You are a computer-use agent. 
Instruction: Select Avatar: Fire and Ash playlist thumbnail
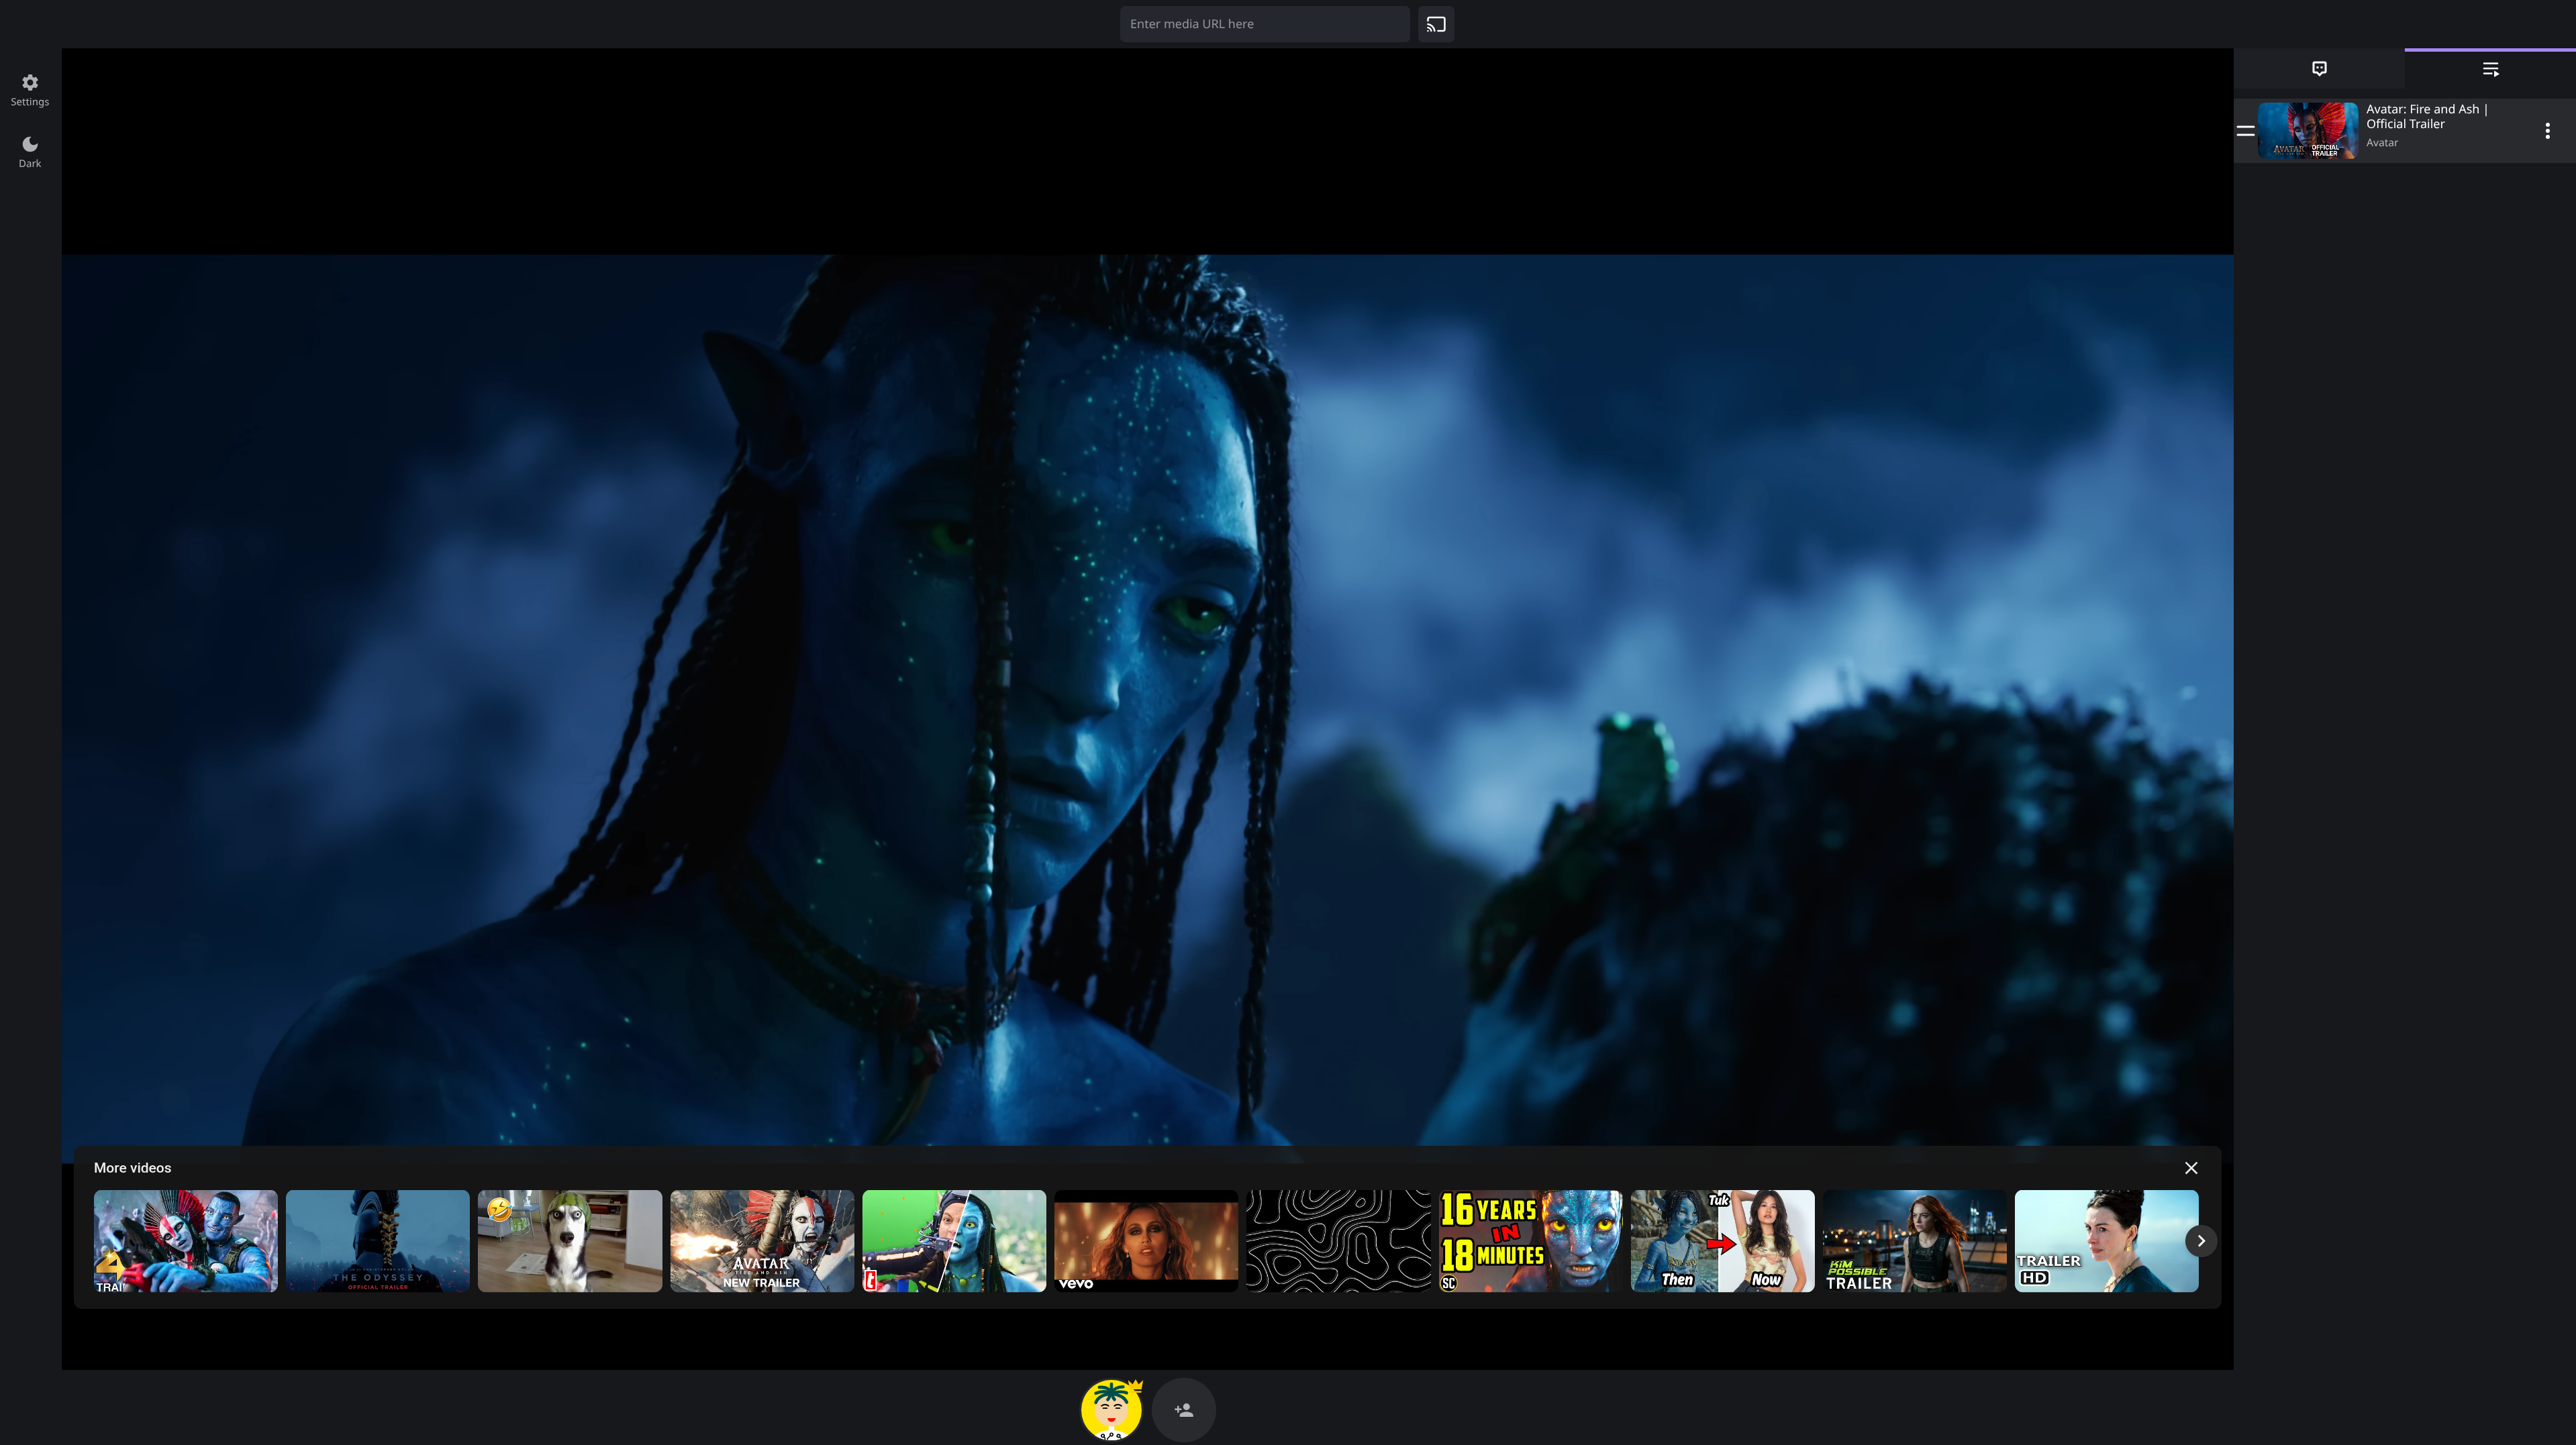pyautogui.click(x=2307, y=131)
